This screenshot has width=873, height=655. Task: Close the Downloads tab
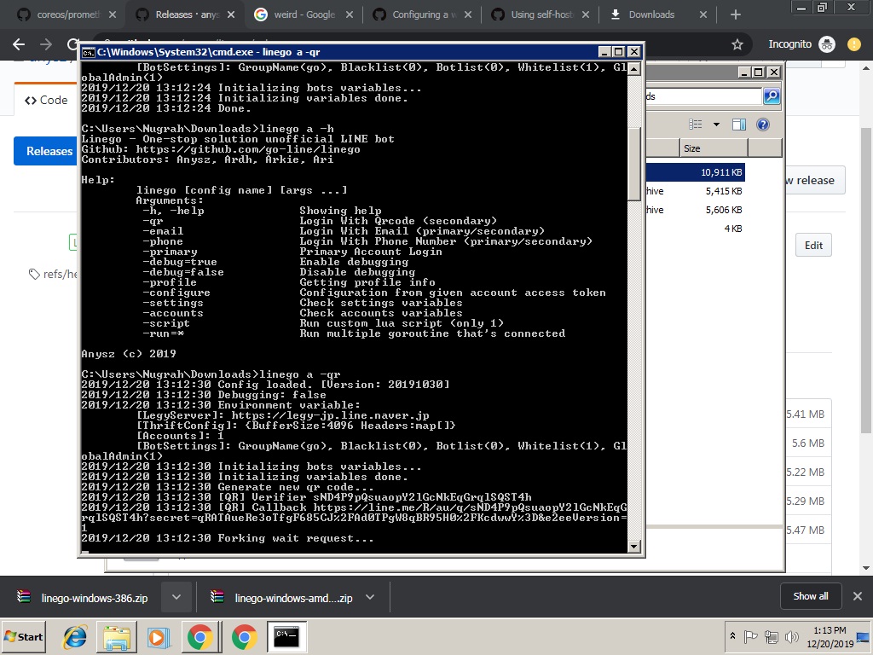[703, 15]
